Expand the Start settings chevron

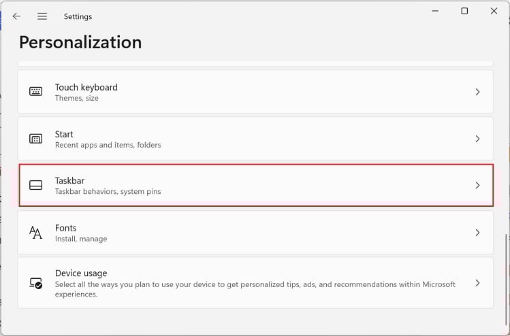(477, 139)
